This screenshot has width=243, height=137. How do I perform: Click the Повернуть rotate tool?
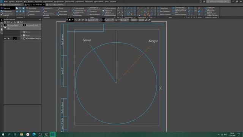(92, 11)
